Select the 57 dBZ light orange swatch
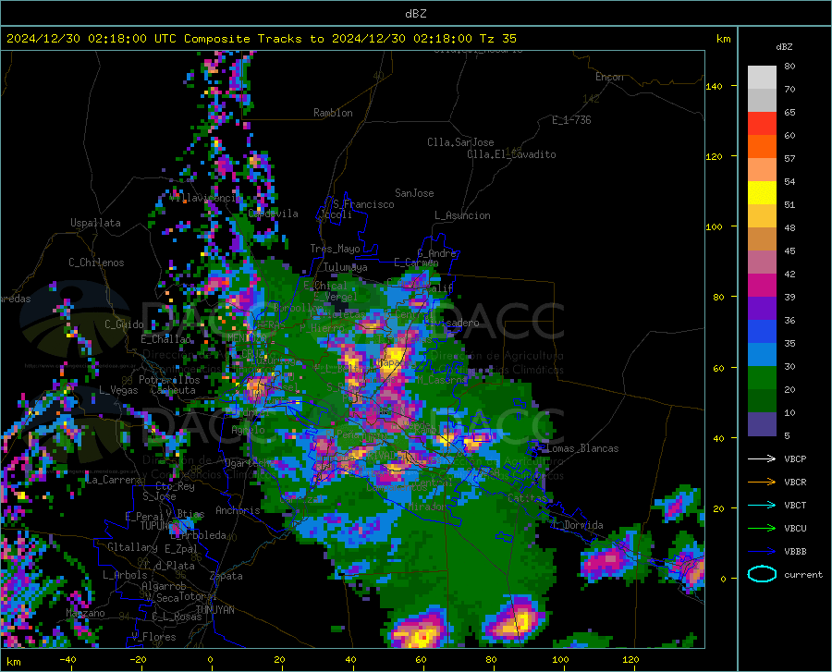 (762, 170)
